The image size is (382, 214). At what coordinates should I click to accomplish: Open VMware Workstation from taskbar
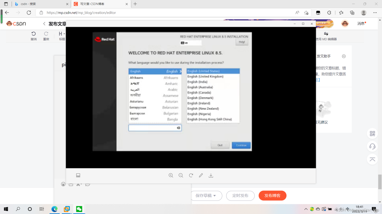(67, 209)
